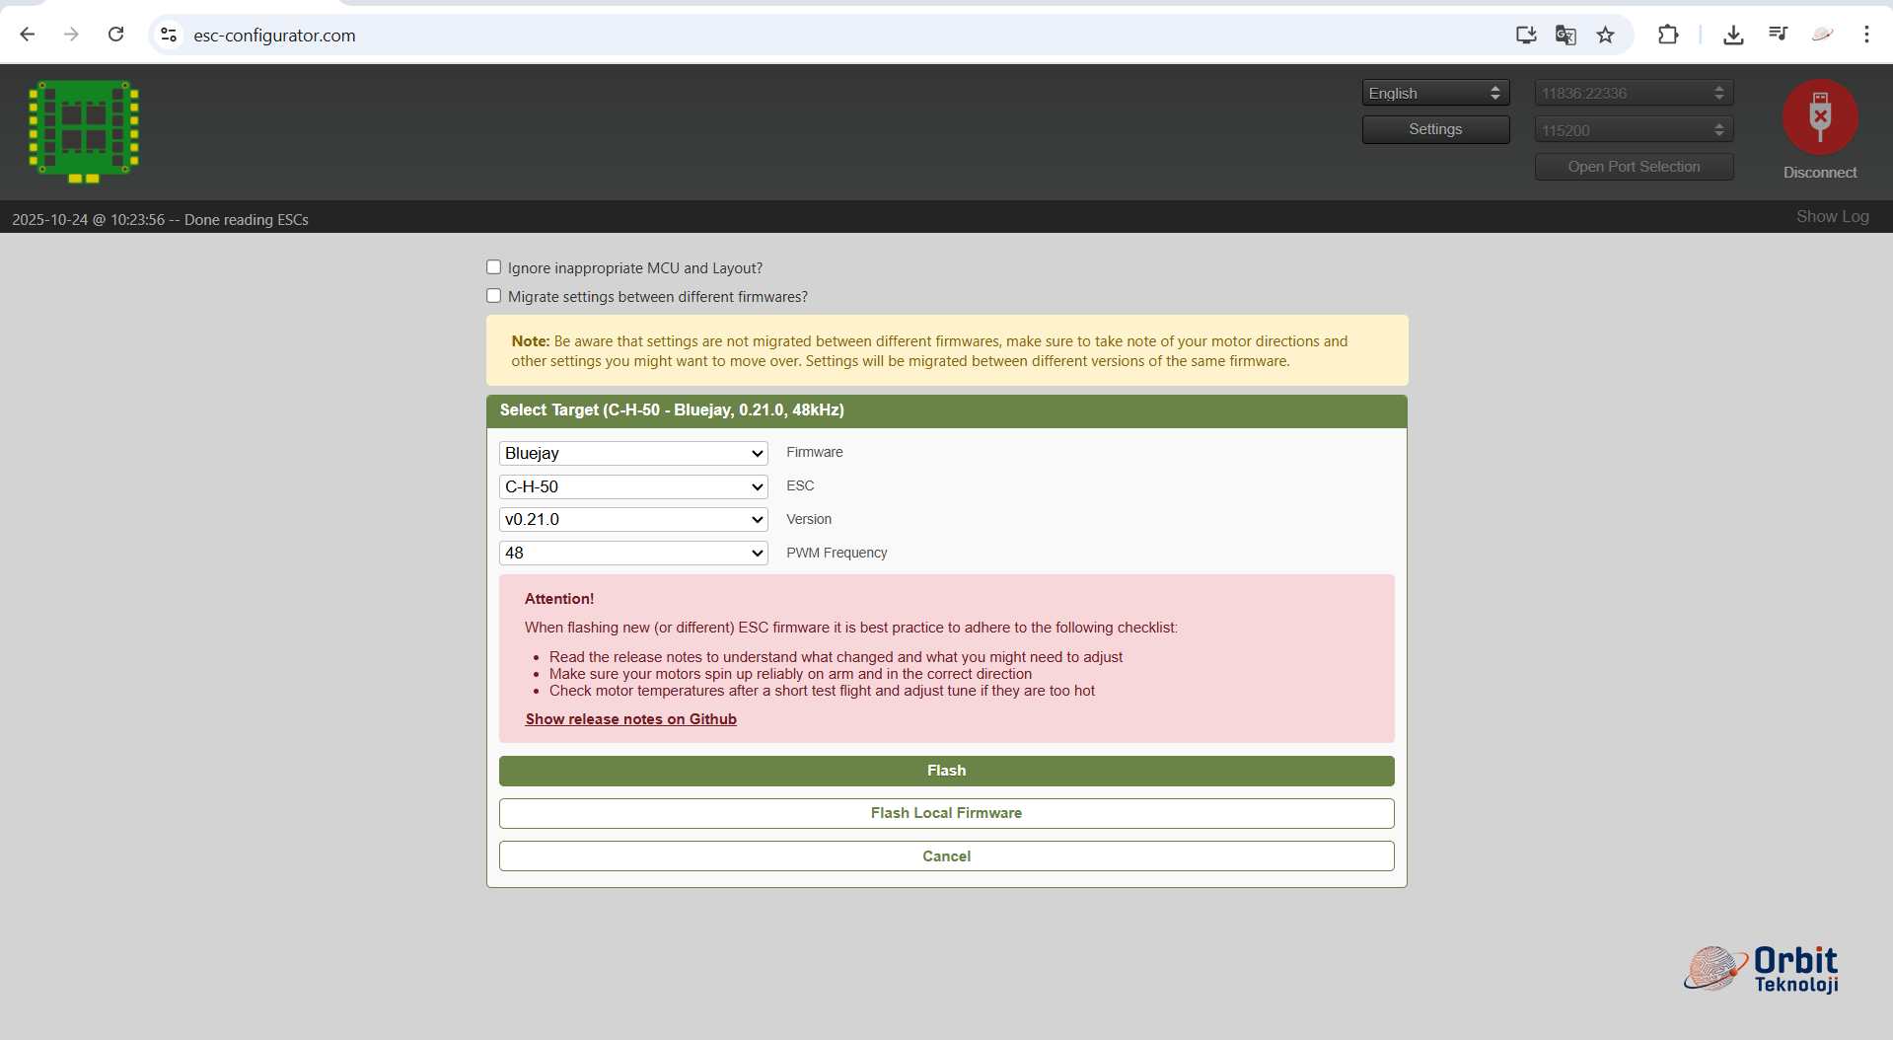
Task: Click the Flash Local Firmware button
Action: 946,813
